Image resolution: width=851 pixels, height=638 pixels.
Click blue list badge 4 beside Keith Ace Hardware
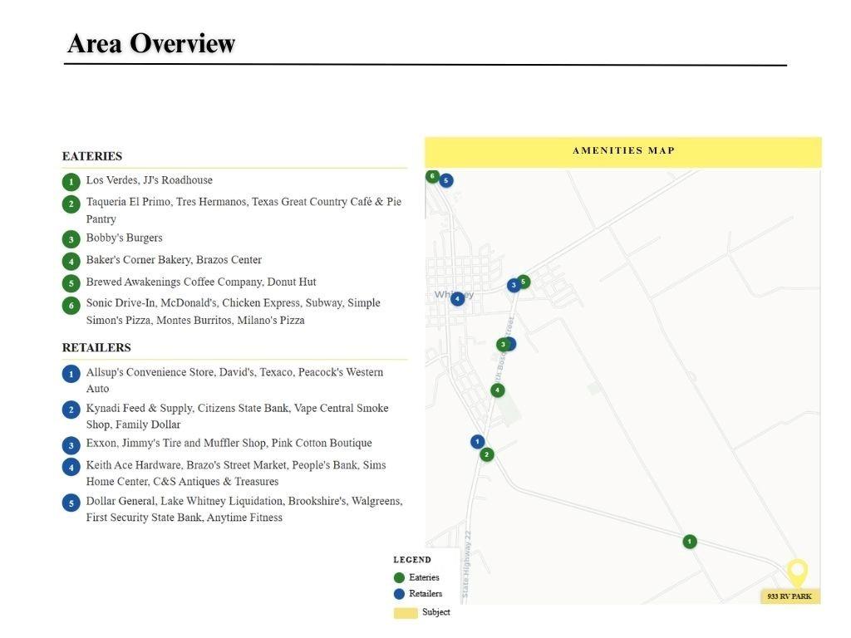pos(71,467)
